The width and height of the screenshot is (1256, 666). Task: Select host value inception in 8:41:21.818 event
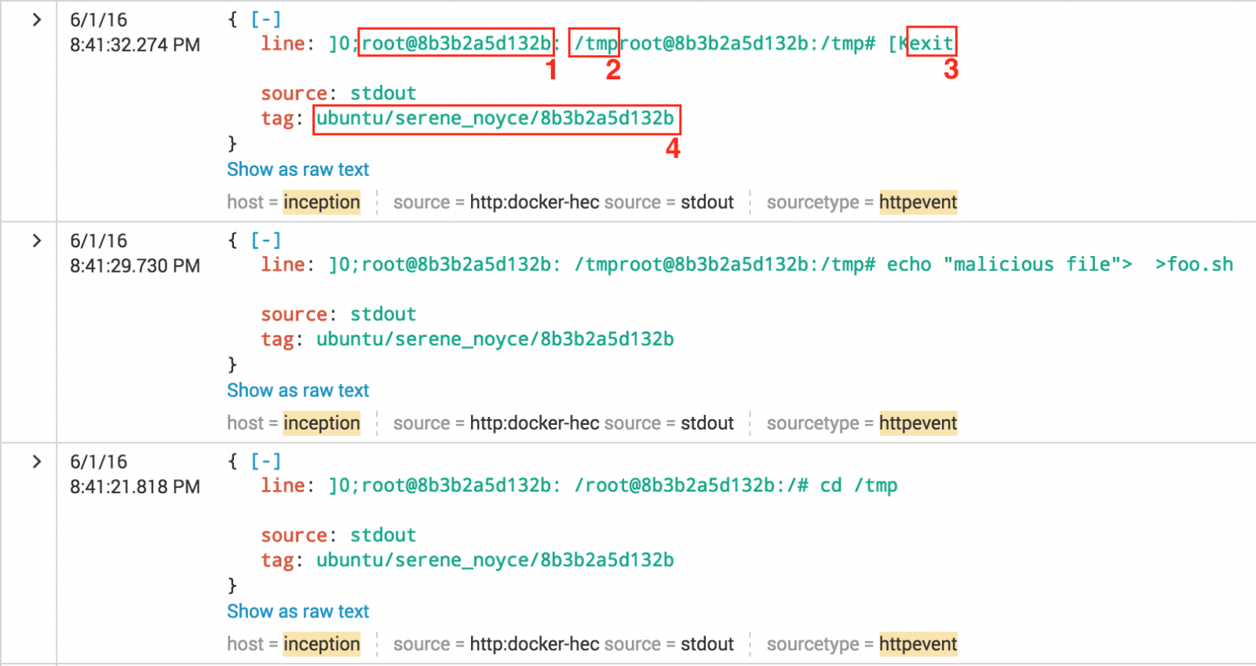tap(322, 644)
